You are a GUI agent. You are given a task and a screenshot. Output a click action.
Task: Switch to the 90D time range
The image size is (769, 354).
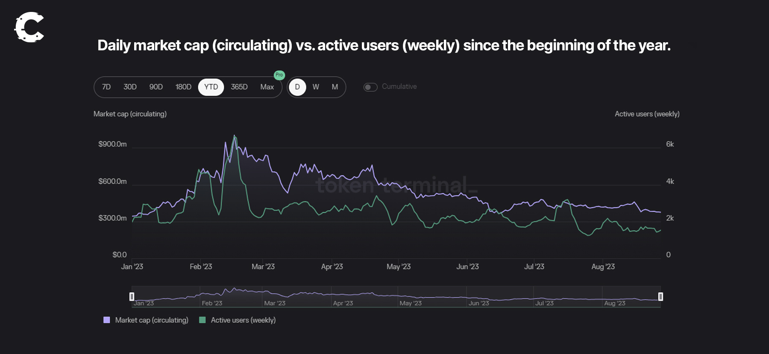(156, 87)
